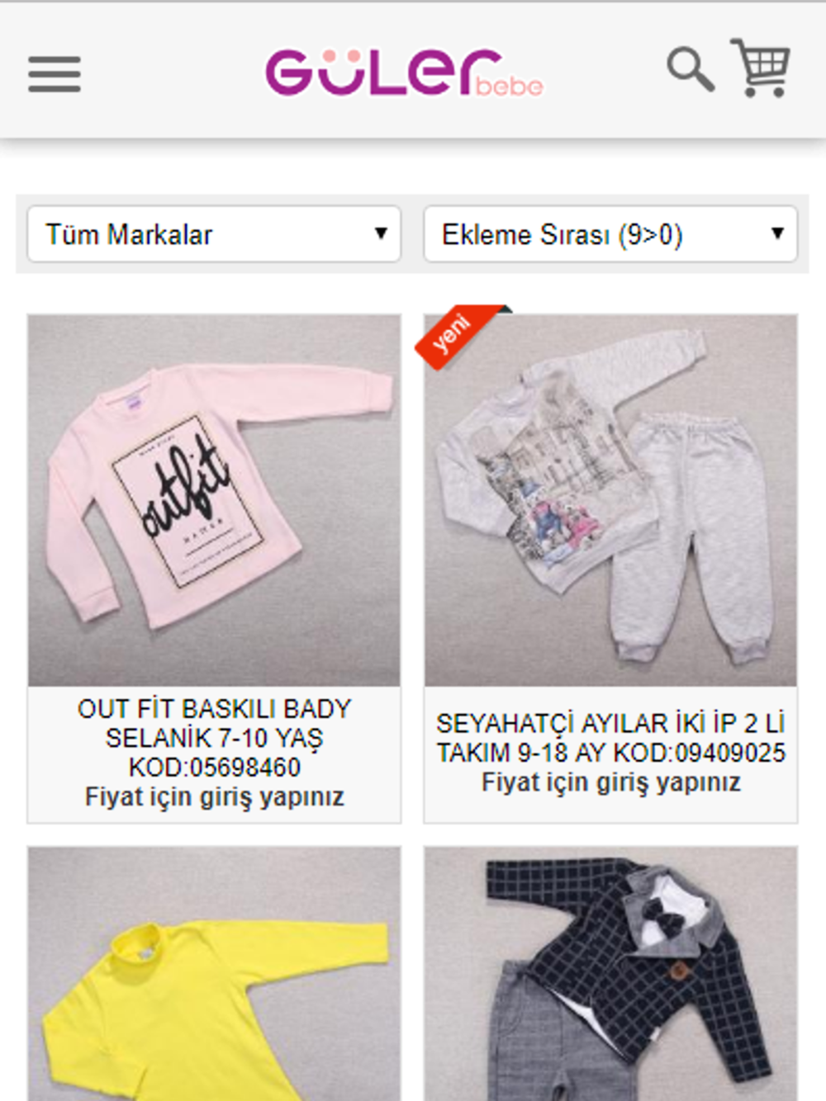Click 'Fiyat için giriş yapınız' under pink sweatshirt
Image resolution: width=826 pixels, height=1101 pixels.
pos(214,797)
